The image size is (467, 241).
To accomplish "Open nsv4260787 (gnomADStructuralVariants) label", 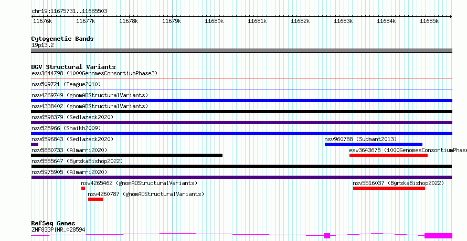I will coord(146,194).
